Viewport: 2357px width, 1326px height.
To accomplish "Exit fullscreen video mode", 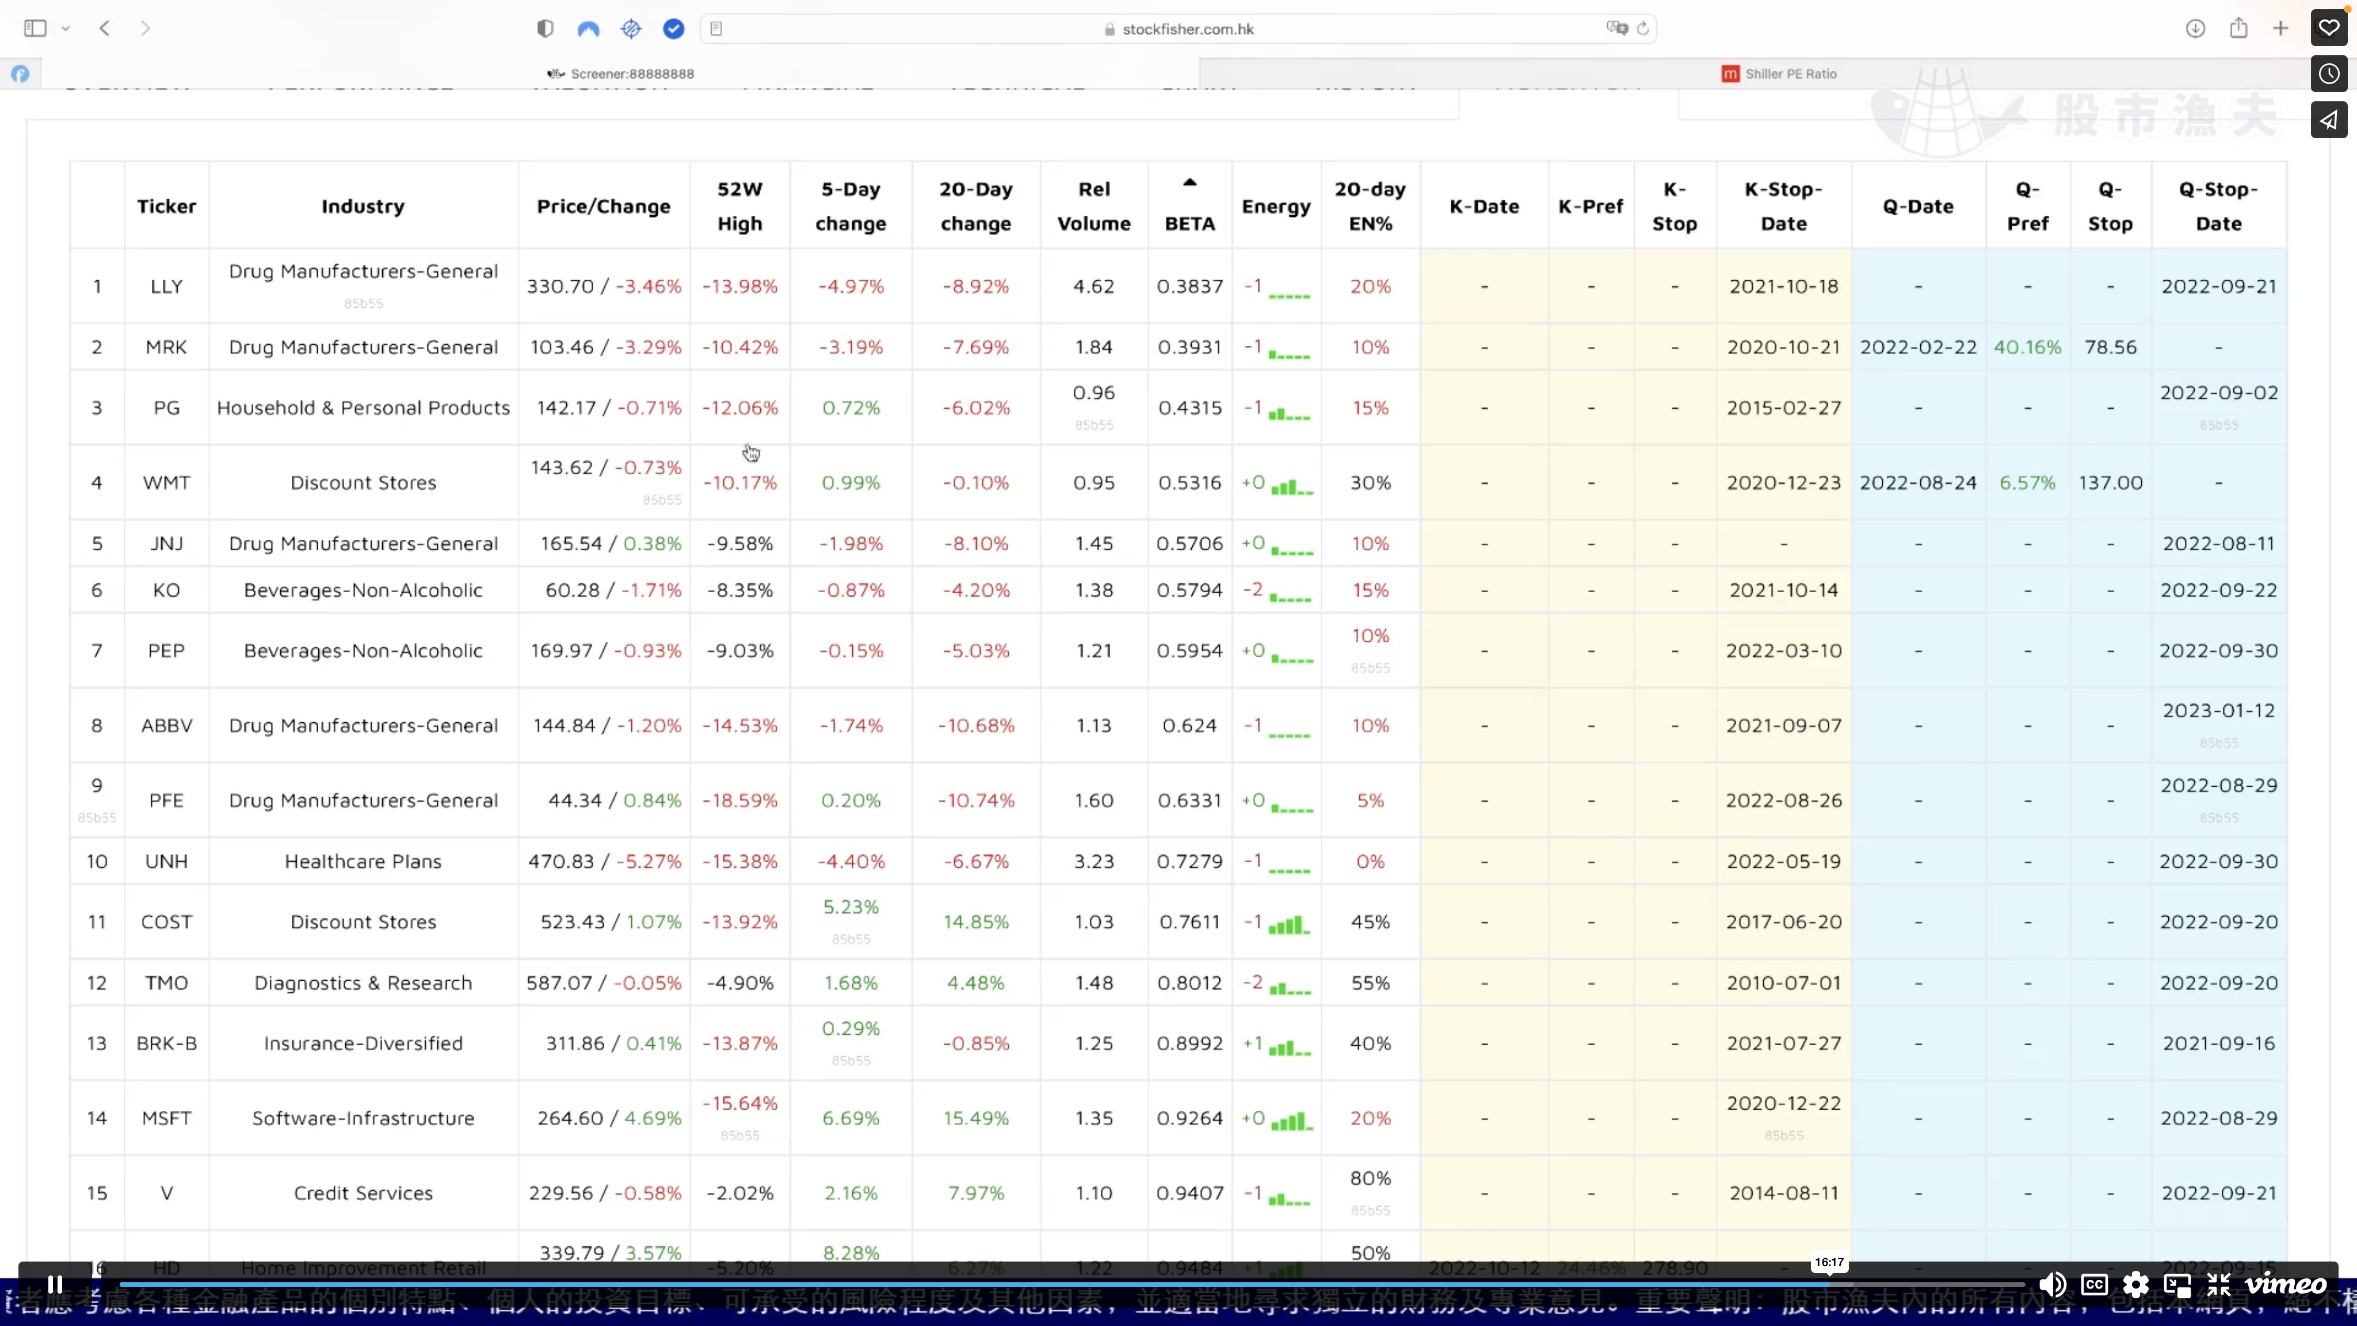I will click(x=2219, y=1284).
